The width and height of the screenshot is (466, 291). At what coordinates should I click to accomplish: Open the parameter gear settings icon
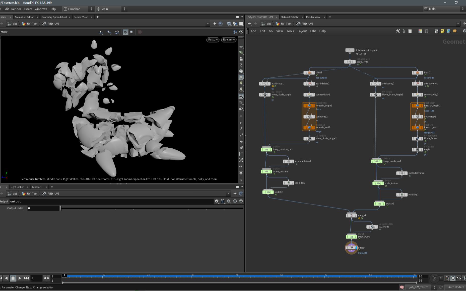click(217, 201)
